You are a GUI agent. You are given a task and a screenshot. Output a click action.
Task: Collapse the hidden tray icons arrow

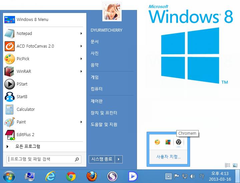click(x=169, y=176)
